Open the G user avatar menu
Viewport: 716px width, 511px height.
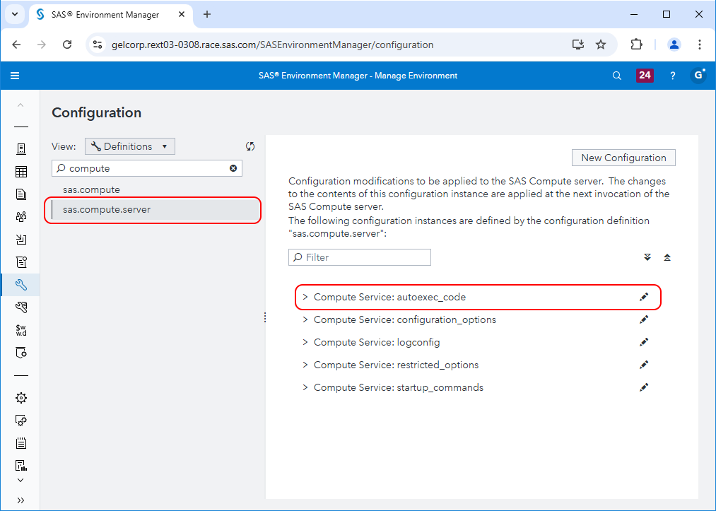(698, 75)
